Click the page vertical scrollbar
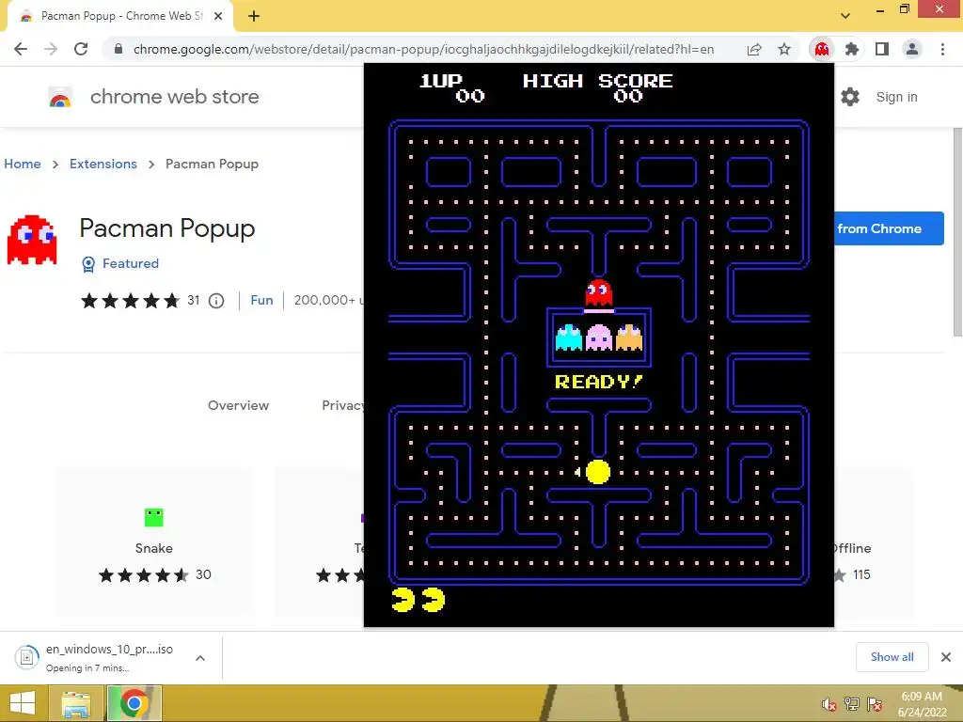The width and height of the screenshot is (963, 722). 957,232
